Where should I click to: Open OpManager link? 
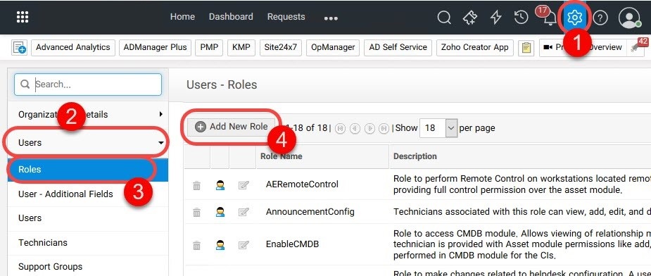coord(333,47)
